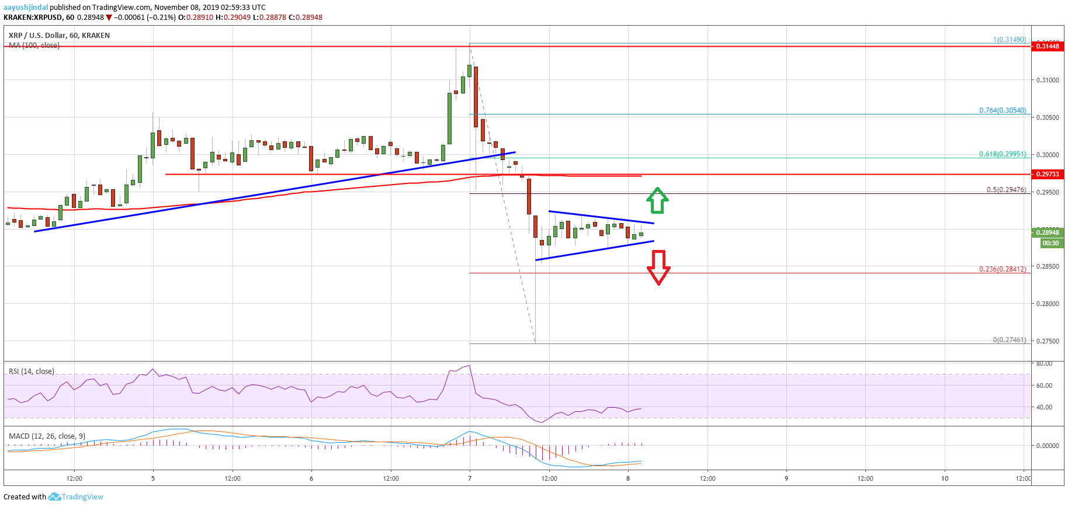Select Fibonacci level 1(0.31490) label
The height and width of the screenshot is (507, 1068).
click(1010, 40)
